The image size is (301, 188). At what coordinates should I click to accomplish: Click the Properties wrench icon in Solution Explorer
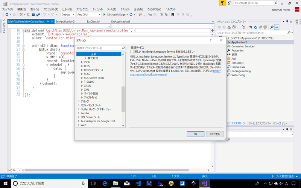click(x=272, y=27)
